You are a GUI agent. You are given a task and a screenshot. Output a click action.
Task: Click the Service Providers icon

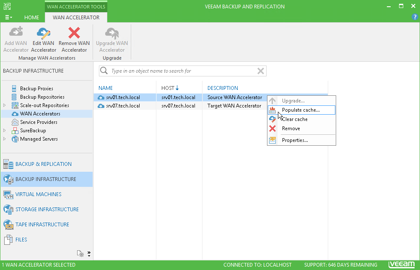coord(15,122)
